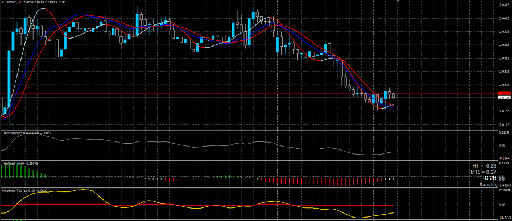512x221 pixels.
Task: Click the red zero line in PriceBend pane
Action: (x=197, y=205)
